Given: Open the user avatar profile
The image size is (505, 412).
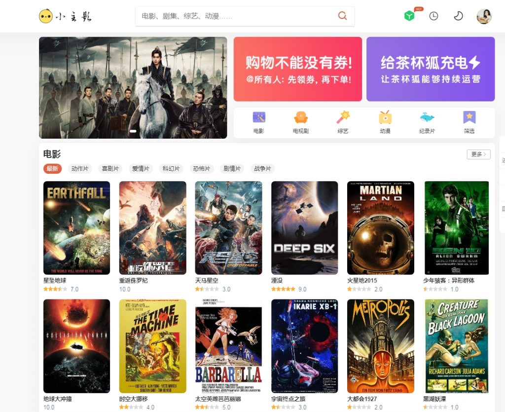Looking at the screenshot, I should tap(484, 16).
